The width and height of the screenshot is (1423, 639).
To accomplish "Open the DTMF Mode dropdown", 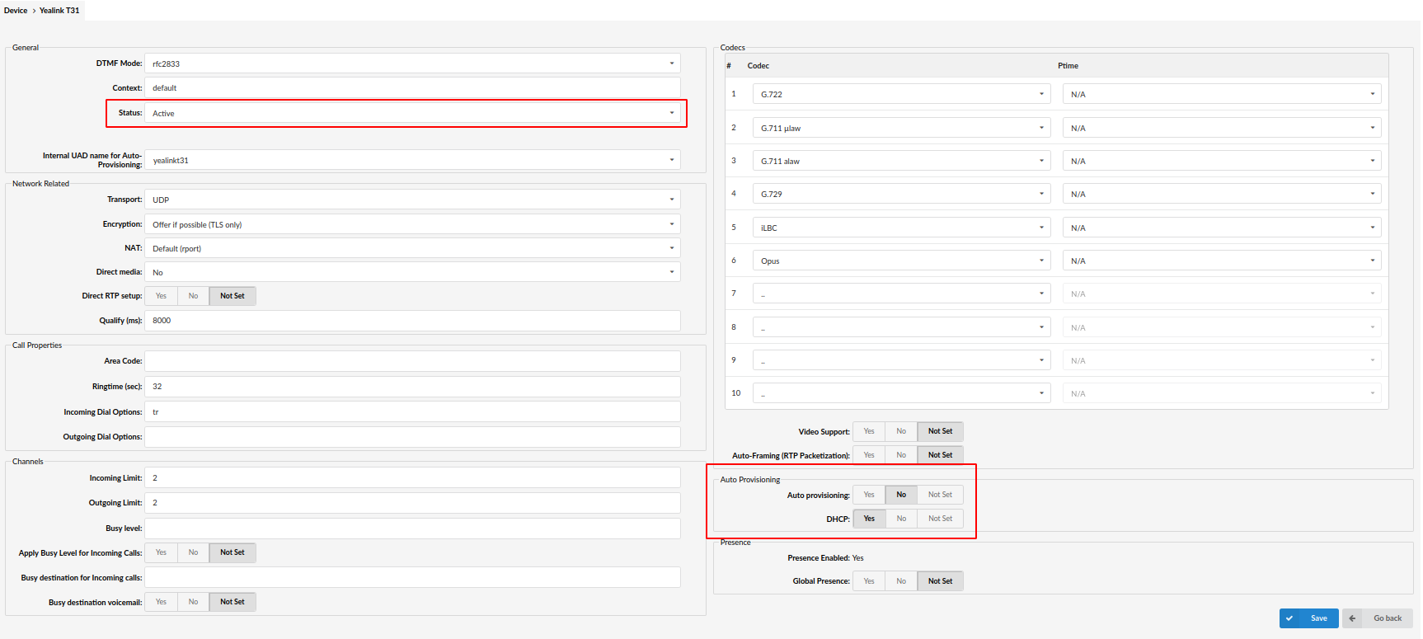I will (412, 63).
